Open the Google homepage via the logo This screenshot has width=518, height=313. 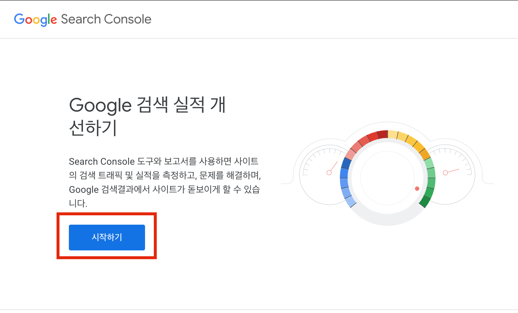click(35, 19)
